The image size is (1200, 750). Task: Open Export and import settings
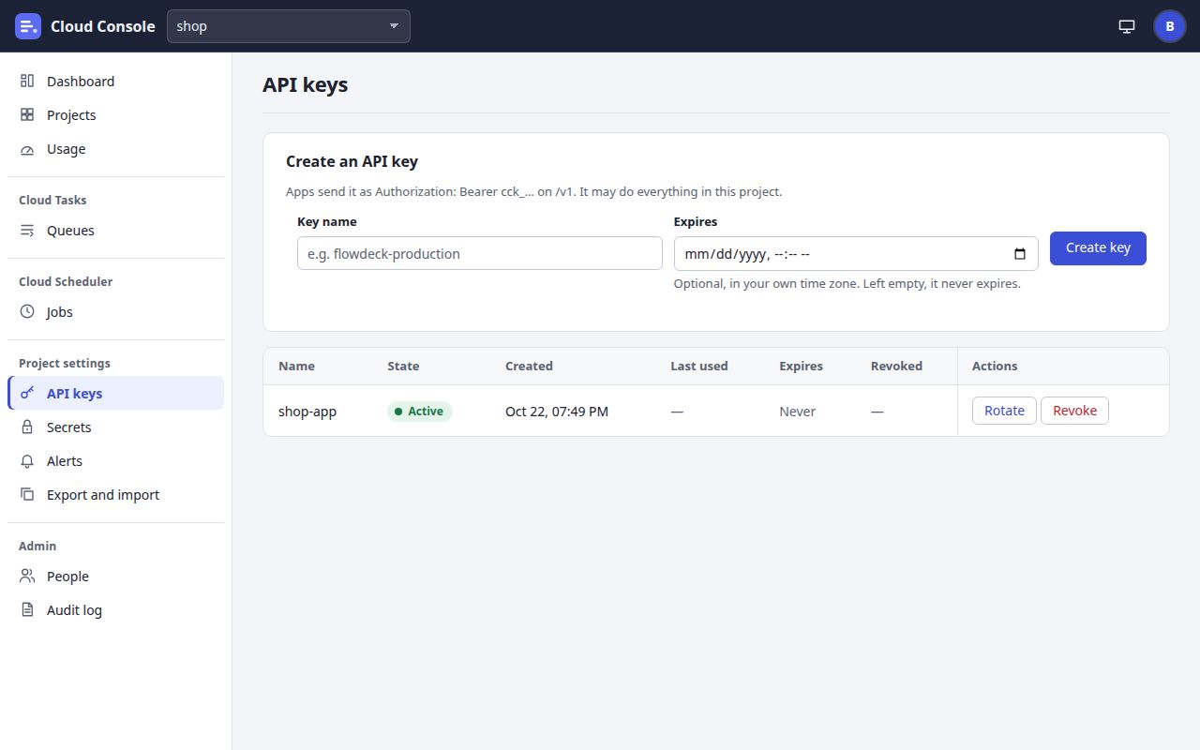pos(115,495)
